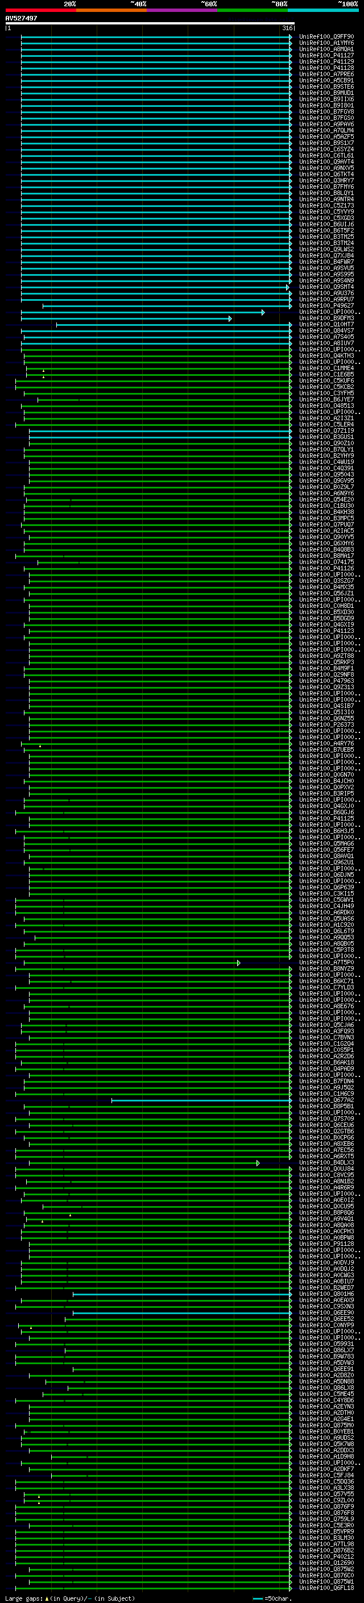Image resolution: width=364 pixels, height=1603 pixels.
Task: Click the red 20% identity legend segment
Action: [40, 10]
